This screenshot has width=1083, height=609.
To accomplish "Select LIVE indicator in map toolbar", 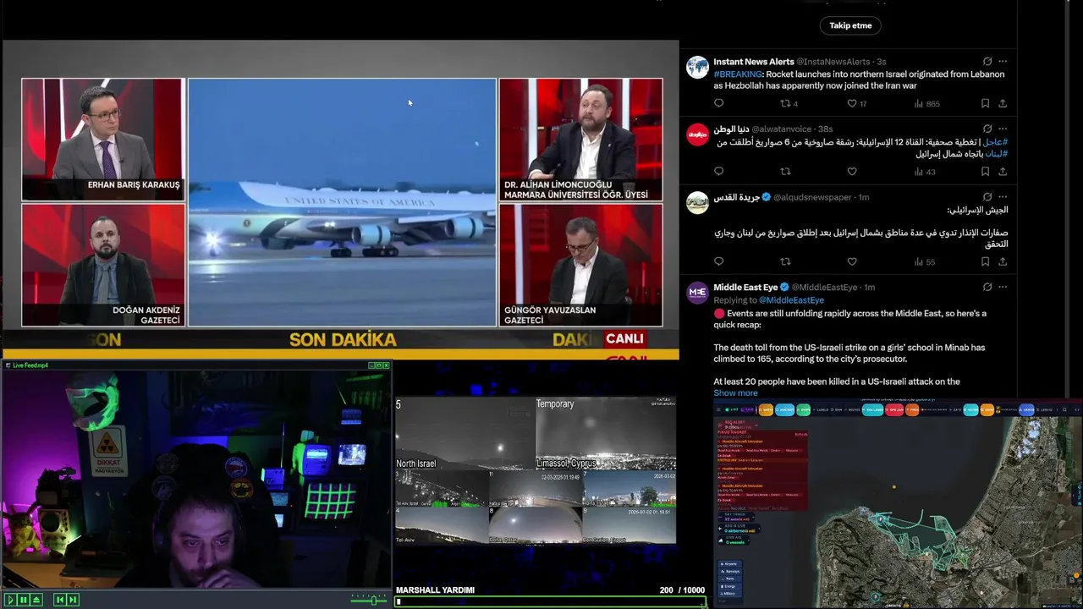I will pyautogui.click(x=732, y=410).
